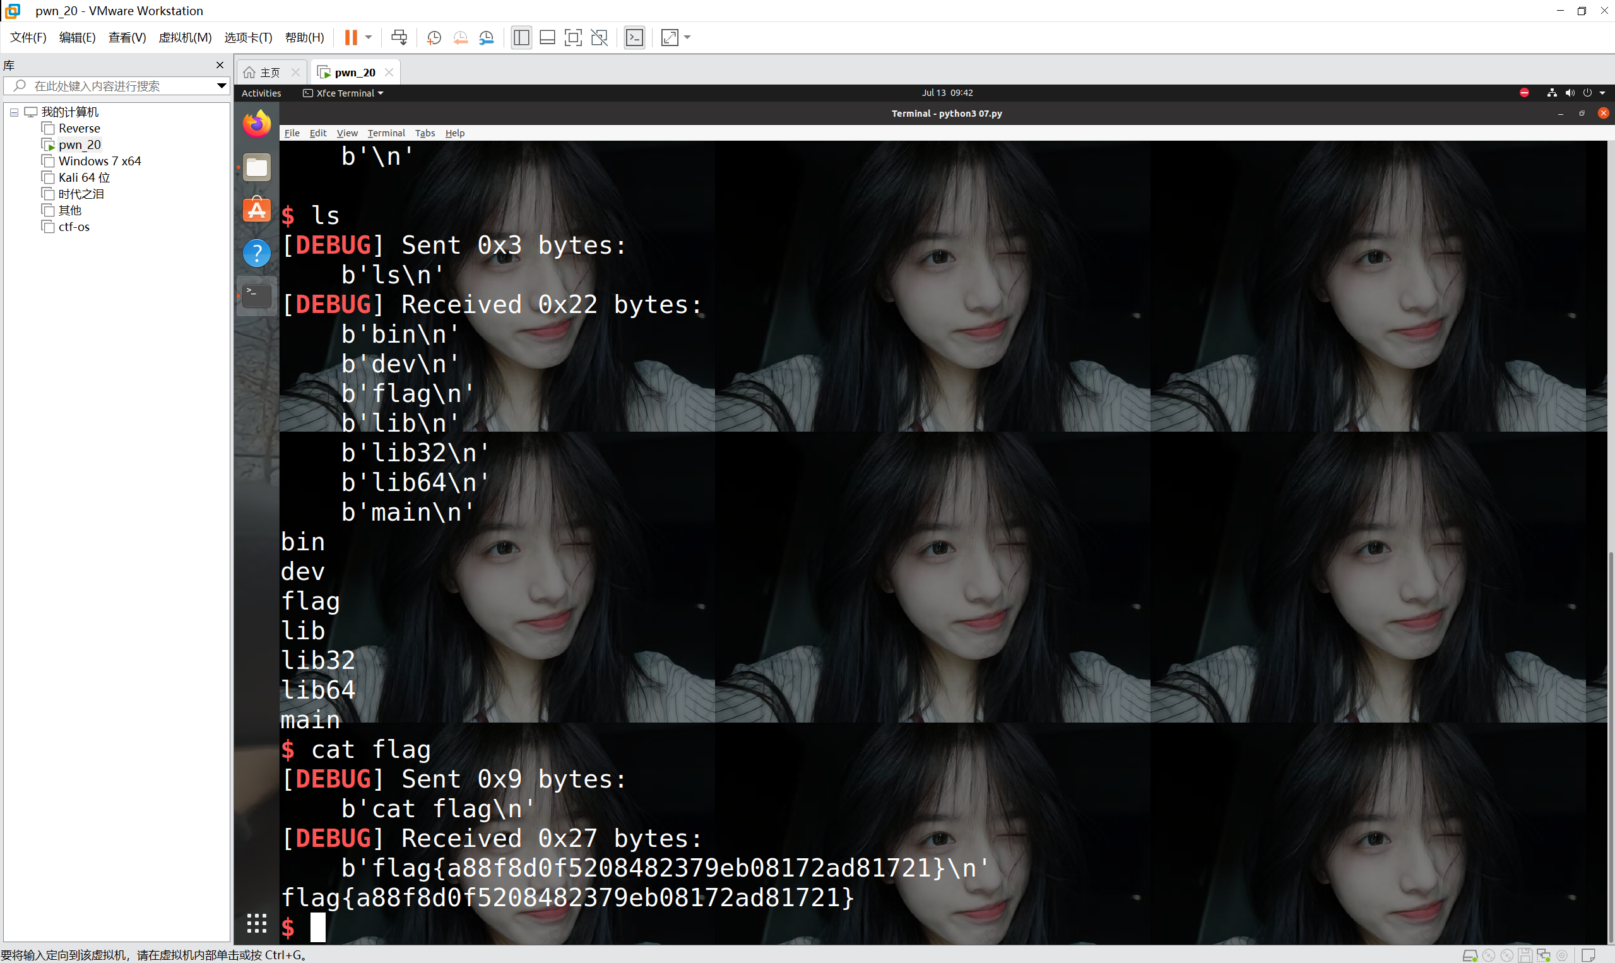This screenshot has width=1615, height=963.
Task: Open the GNOME Activities overview
Action: [261, 93]
